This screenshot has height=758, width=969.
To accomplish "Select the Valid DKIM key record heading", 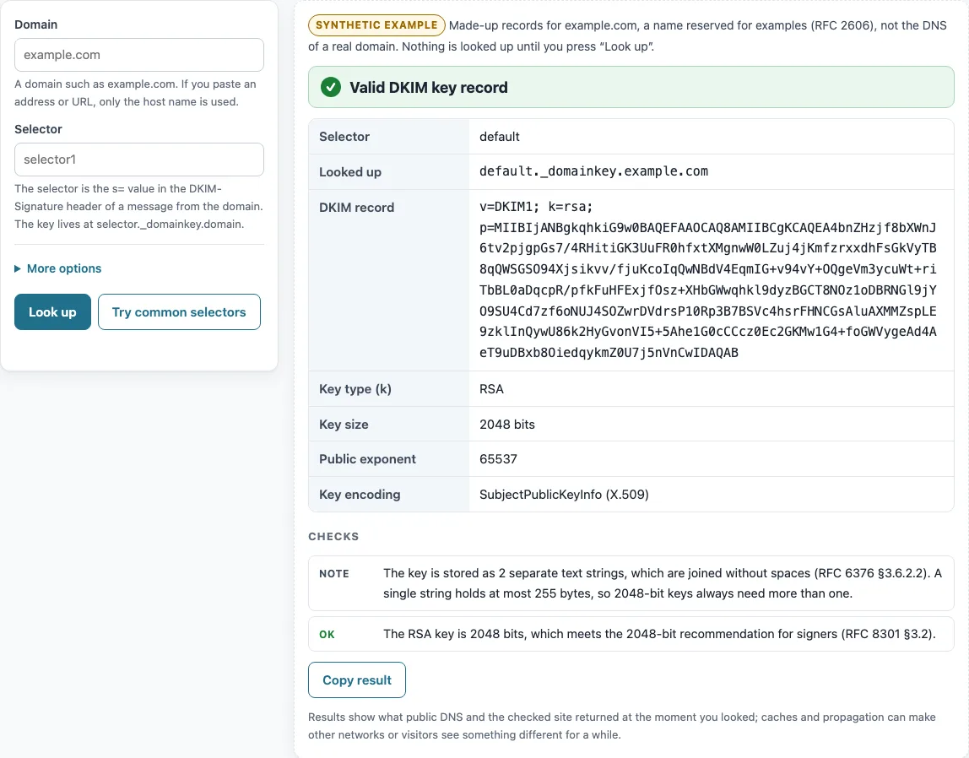I will tap(429, 88).
